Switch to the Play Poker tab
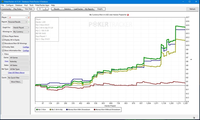The height and width of the screenshot is (120, 200). pos(17,9)
